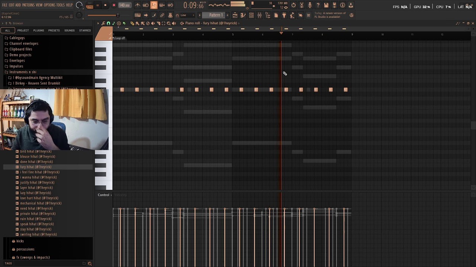Toggle the Loop off marker
Image resolution: width=476 pixels, height=267 pixels.
coord(119,38)
